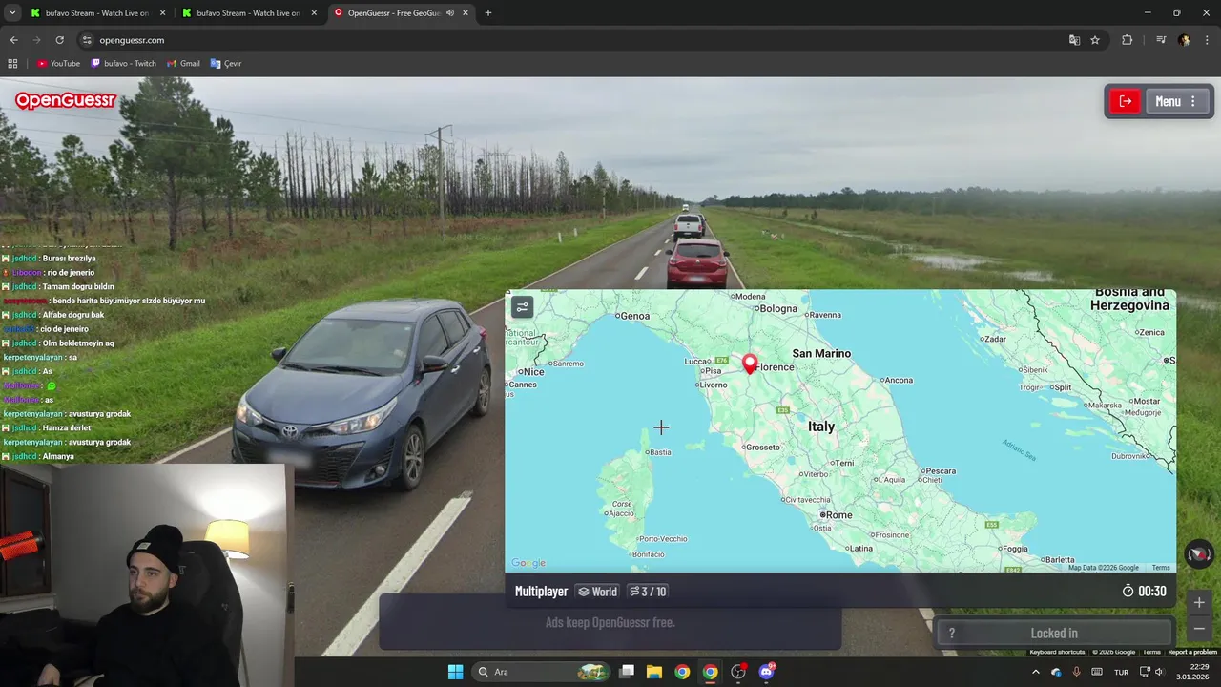
Task: Open Google Maps Terms link on guess map
Action: pos(1160,568)
